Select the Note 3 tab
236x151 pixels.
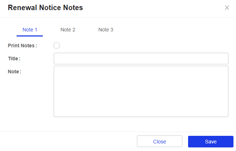click(x=106, y=30)
